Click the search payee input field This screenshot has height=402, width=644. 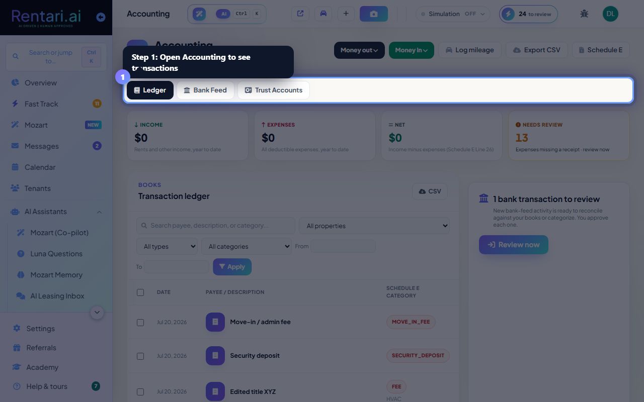tap(215, 226)
